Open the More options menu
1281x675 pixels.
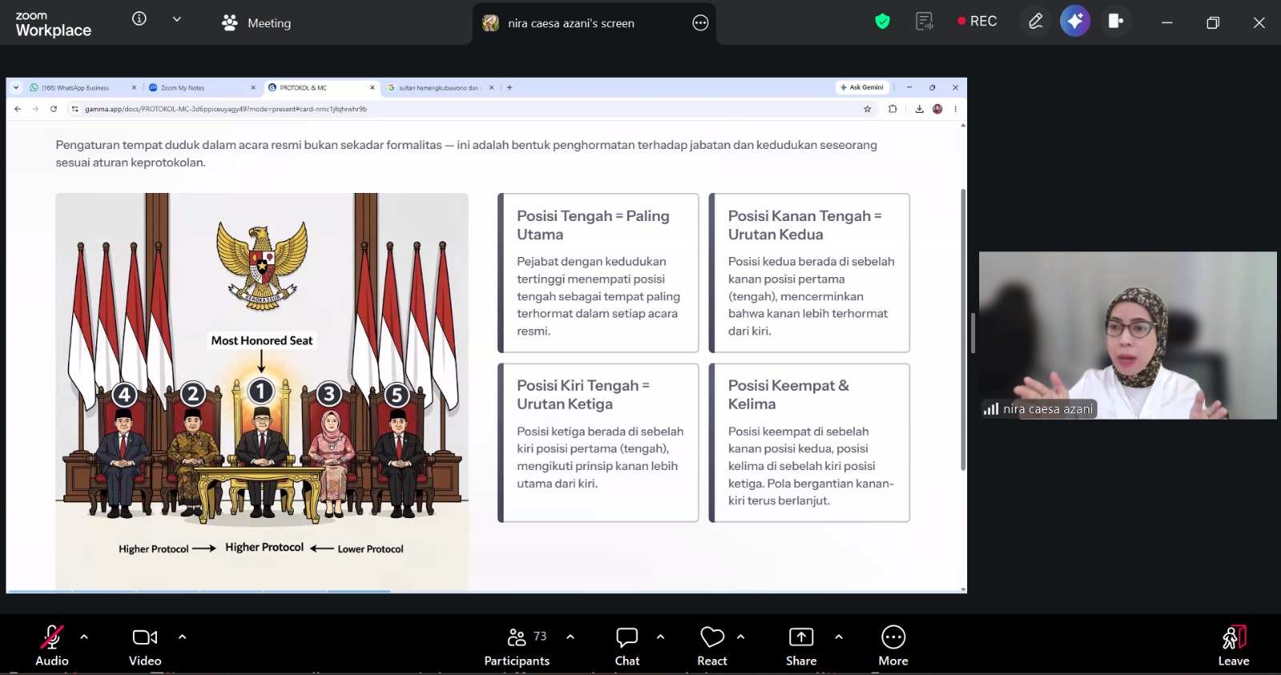point(893,645)
